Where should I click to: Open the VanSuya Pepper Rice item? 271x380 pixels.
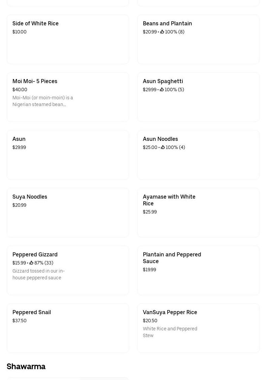pos(170,312)
